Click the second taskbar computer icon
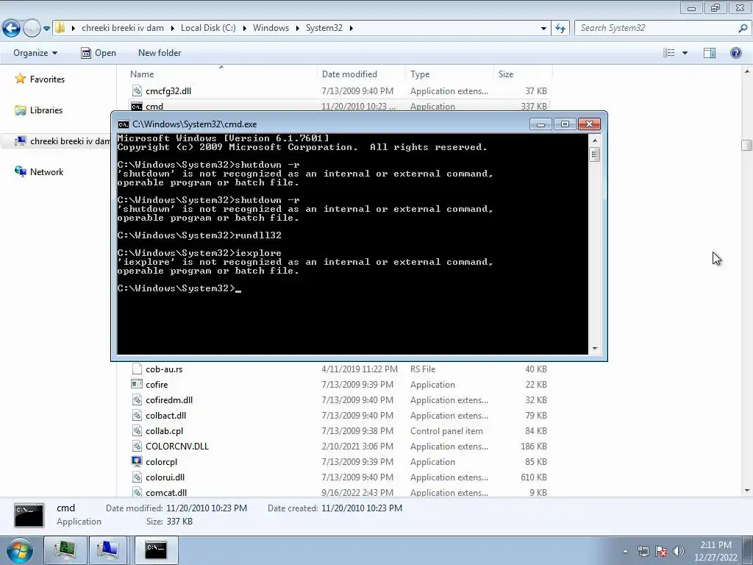Screen dimensions: 753x565 (107, 550)
